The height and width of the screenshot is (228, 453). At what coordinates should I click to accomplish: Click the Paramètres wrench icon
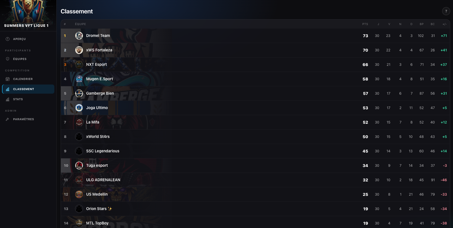tap(8, 119)
